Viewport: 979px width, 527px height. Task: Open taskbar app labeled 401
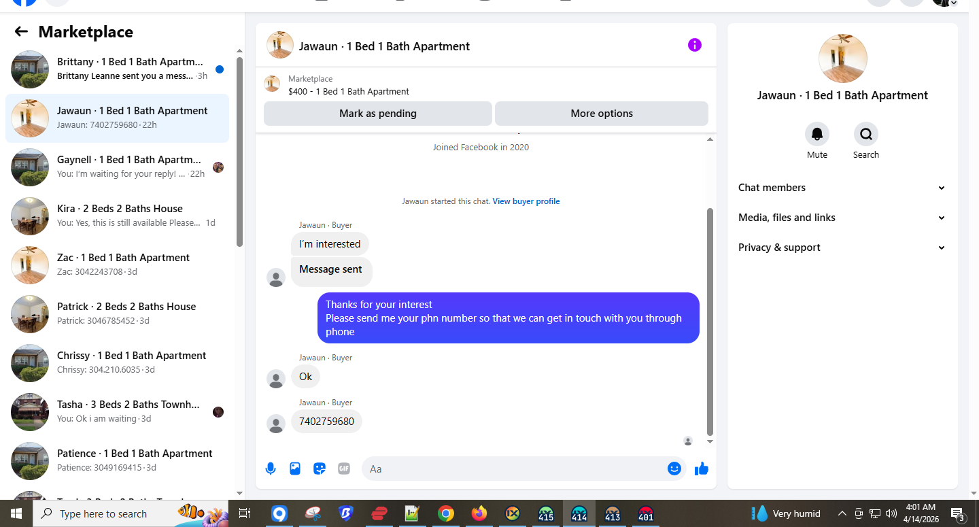(646, 513)
